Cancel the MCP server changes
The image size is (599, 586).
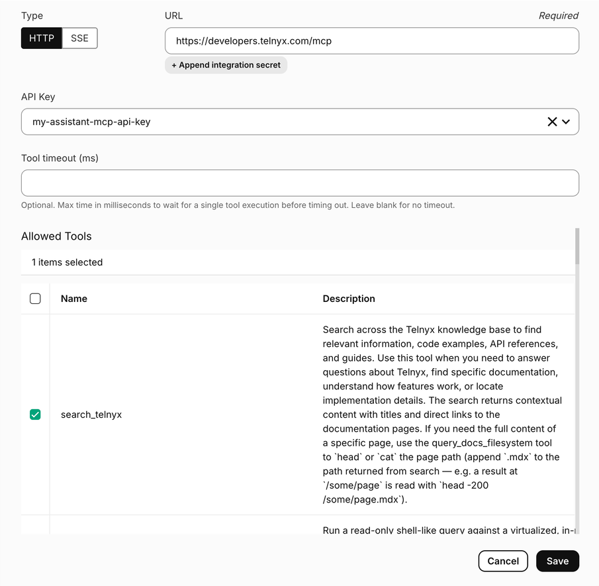[x=503, y=561]
